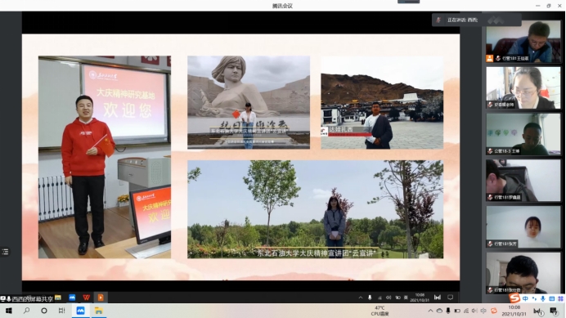Click the speaking indicator banner 正在讲话
566x318 pixels.
[477, 20]
